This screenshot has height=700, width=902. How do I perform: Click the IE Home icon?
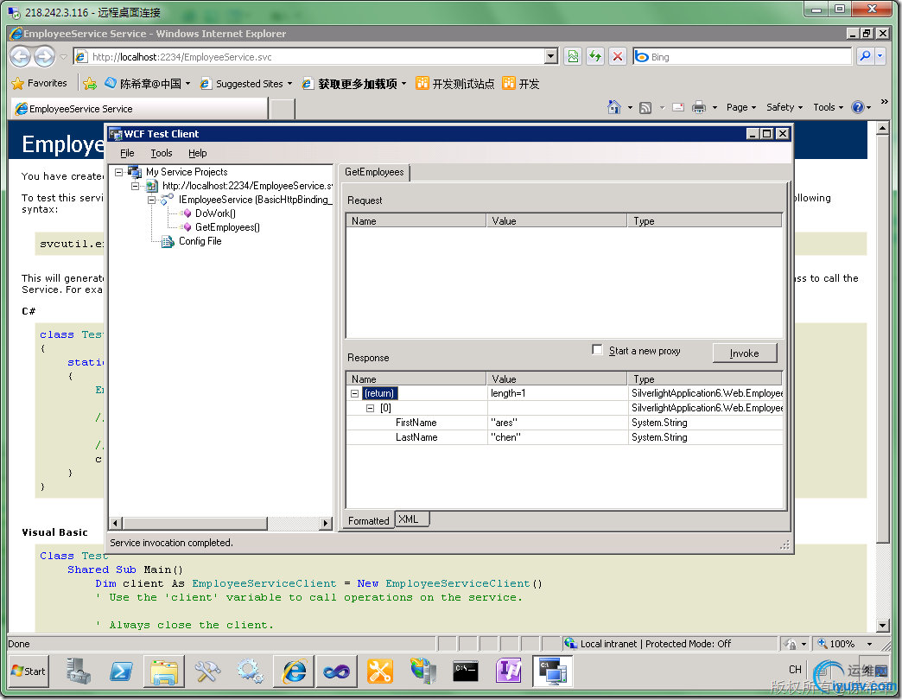(x=614, y=107)
